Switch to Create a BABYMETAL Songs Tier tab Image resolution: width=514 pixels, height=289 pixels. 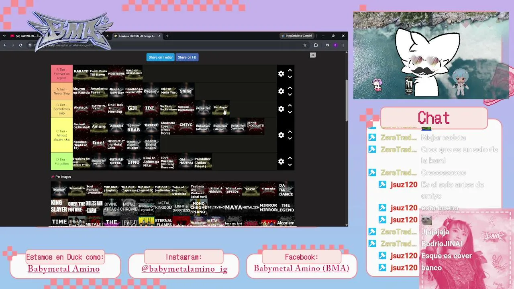coord(137,36)
